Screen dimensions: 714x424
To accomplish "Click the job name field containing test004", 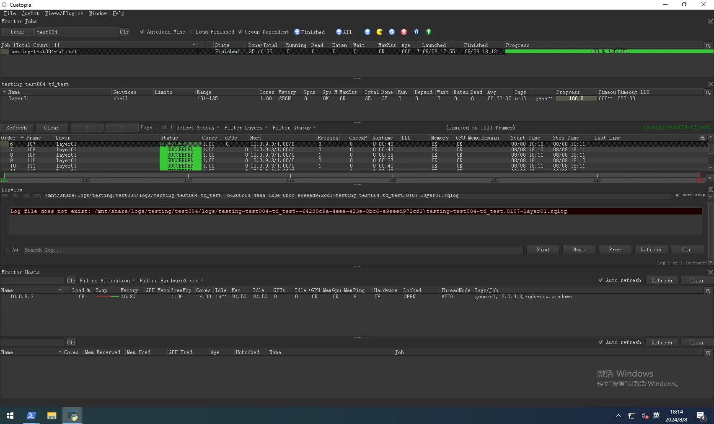I will [77, 32].
